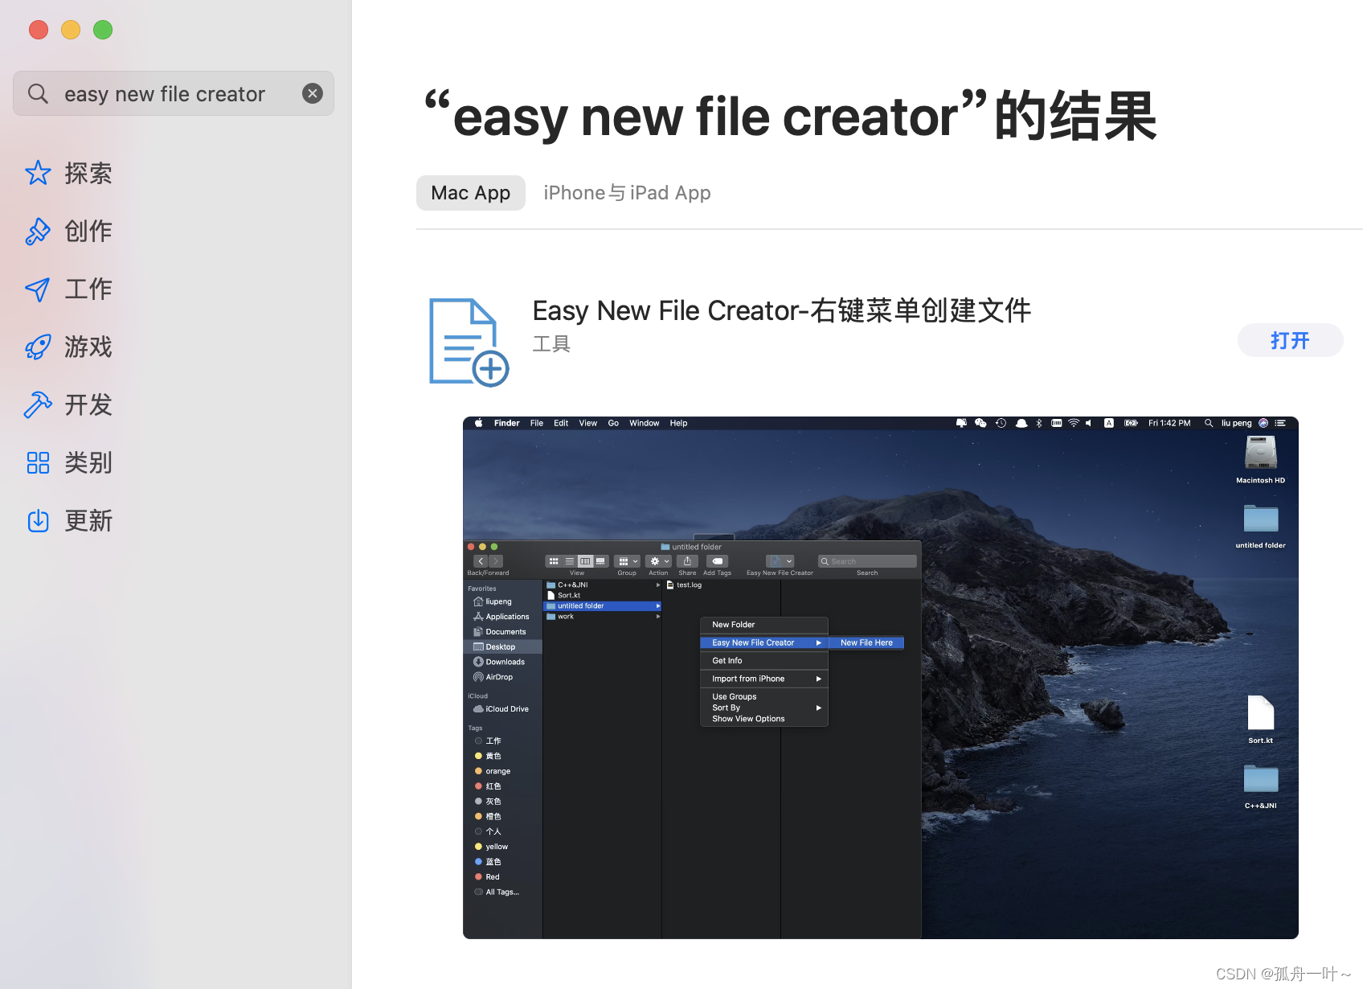The width and height of the screenshot is (1363, 989).
Task: Open 开发 via the hammer icon
Action: pos(38,404)
